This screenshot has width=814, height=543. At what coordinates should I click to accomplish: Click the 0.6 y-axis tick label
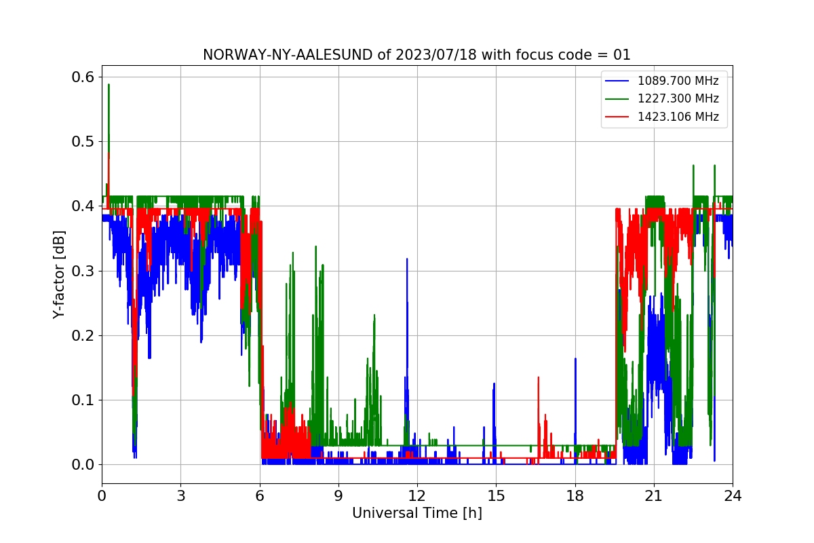click(83, 77)
